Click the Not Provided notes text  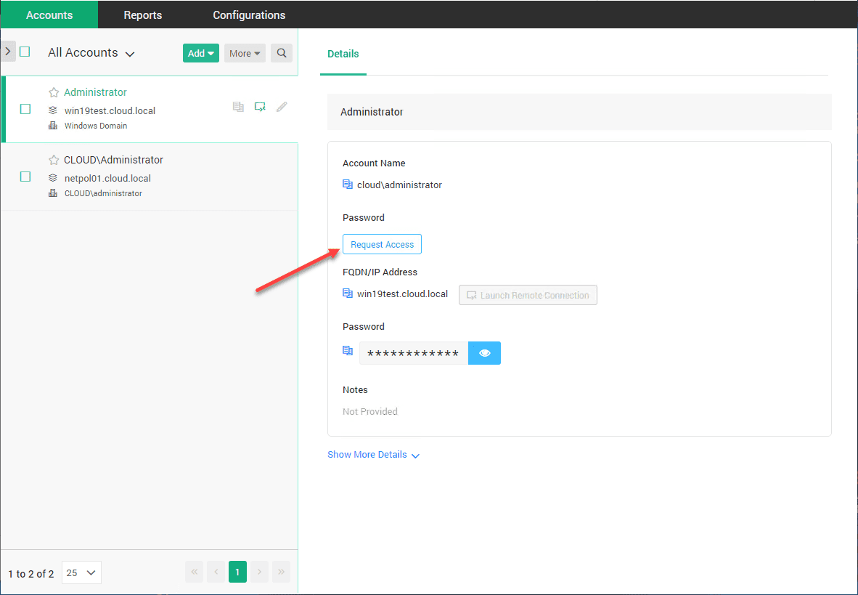[370, 411]
